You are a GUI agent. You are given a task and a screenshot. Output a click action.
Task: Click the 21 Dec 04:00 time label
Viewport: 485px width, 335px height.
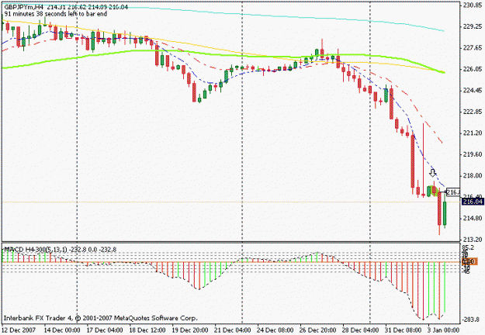[x=233, y=330]
